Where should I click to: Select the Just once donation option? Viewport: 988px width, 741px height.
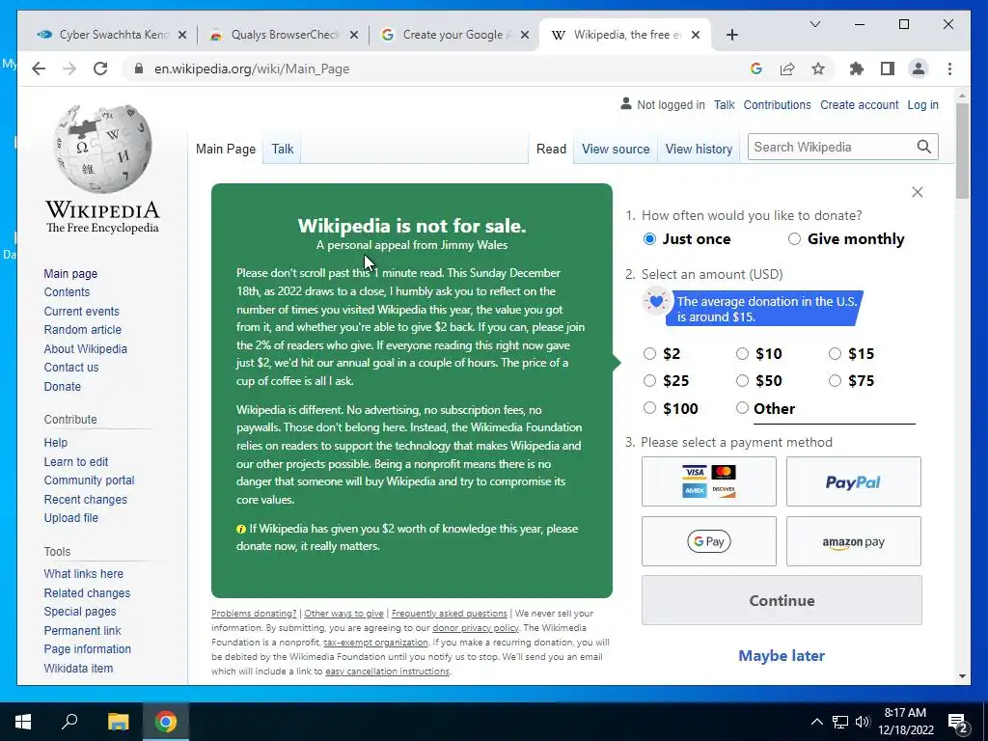(649, 239)
